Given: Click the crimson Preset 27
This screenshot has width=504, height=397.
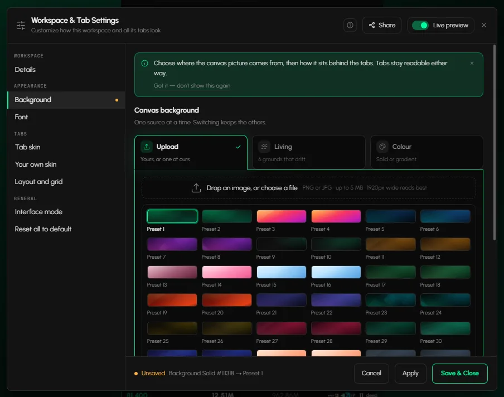Looking at the screenshot, I should tap(282, 328).
